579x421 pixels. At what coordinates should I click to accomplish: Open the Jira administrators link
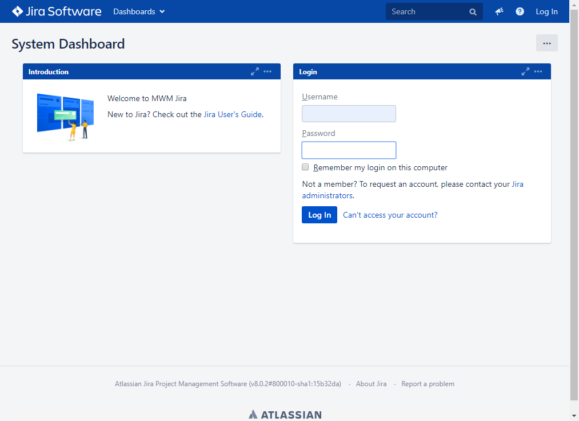click(x=413, y=190)
